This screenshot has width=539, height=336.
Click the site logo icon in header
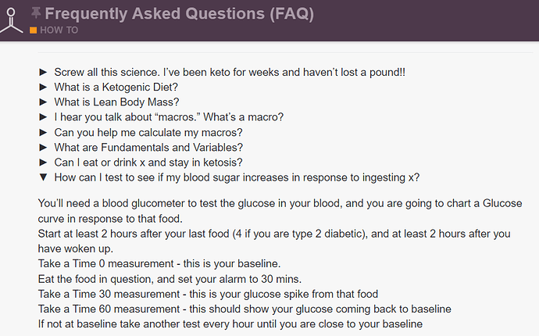point(11,20)
